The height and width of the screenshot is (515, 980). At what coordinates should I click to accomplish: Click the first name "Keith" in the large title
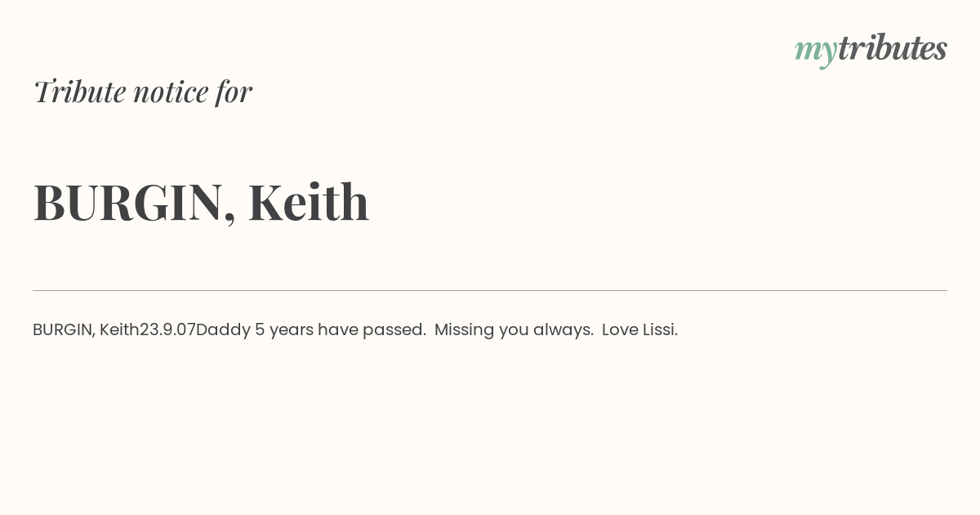[x=309, y=201]
